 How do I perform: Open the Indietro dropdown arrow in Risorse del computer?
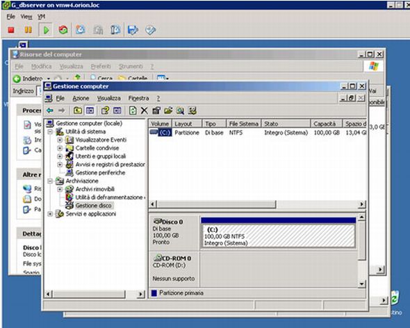click(x=49, y=79)
